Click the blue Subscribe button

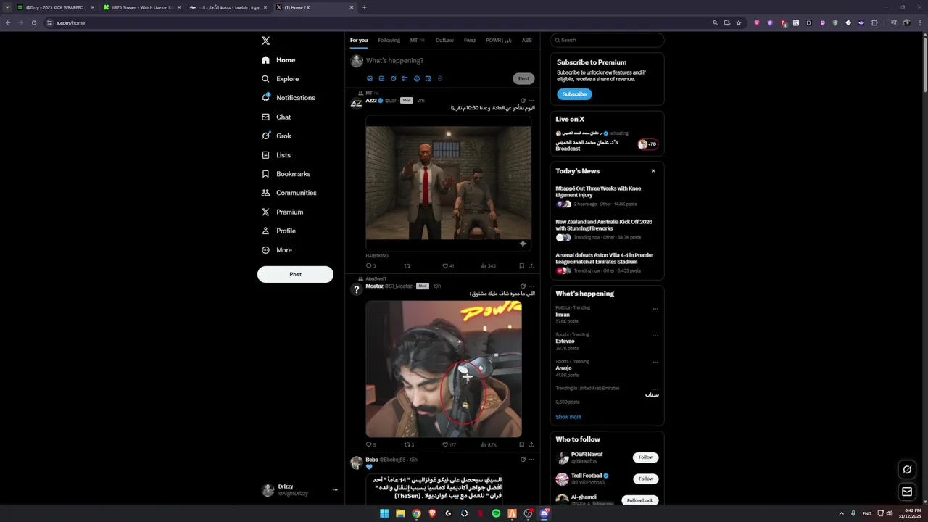574,94
